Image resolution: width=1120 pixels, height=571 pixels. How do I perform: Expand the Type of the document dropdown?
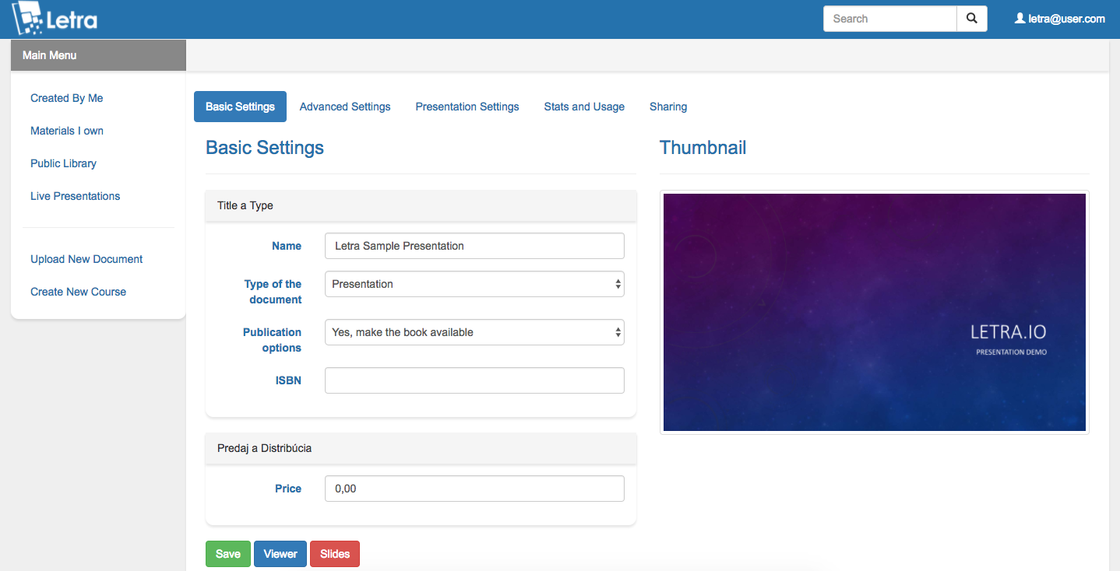click(x=474, y=284)
